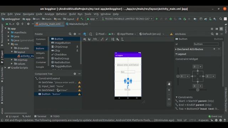
Task: Open bottom margin 0 dropdown in constraint widget
Action: pyautogui.click(x=201, y=86)
